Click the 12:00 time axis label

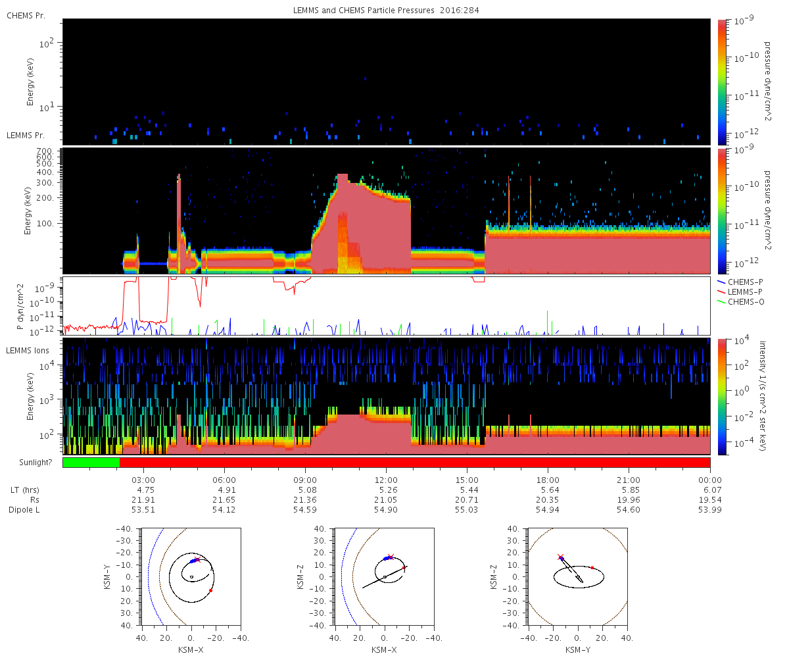[386, 480]
